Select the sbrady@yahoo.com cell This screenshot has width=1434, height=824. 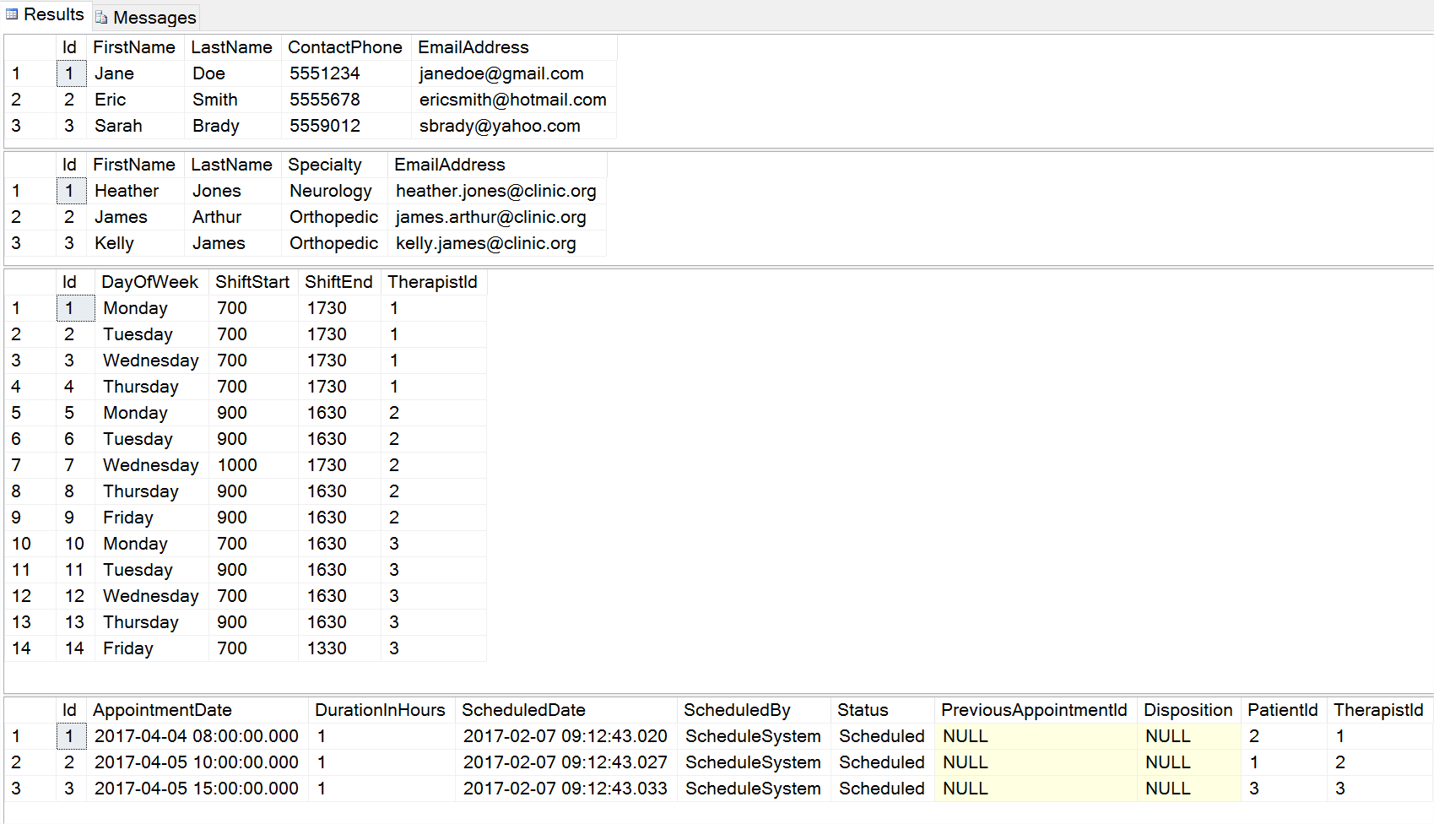tap(514, 126)
